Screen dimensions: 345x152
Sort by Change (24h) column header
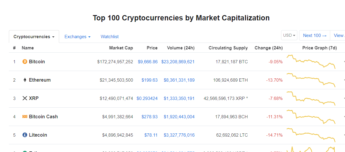[x=268, y=48]
